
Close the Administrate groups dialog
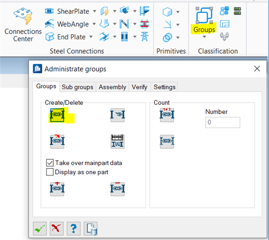click(x=257, y=69)
